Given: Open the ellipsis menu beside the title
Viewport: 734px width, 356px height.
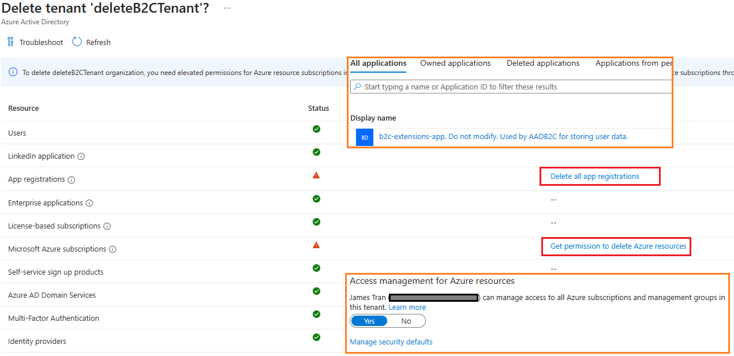Looking at the screenshot, I should 227,8.
